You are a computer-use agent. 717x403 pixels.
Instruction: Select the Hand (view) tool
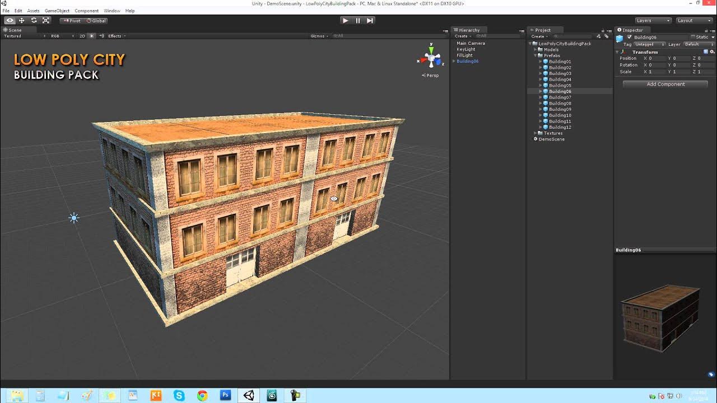[10, 21]
